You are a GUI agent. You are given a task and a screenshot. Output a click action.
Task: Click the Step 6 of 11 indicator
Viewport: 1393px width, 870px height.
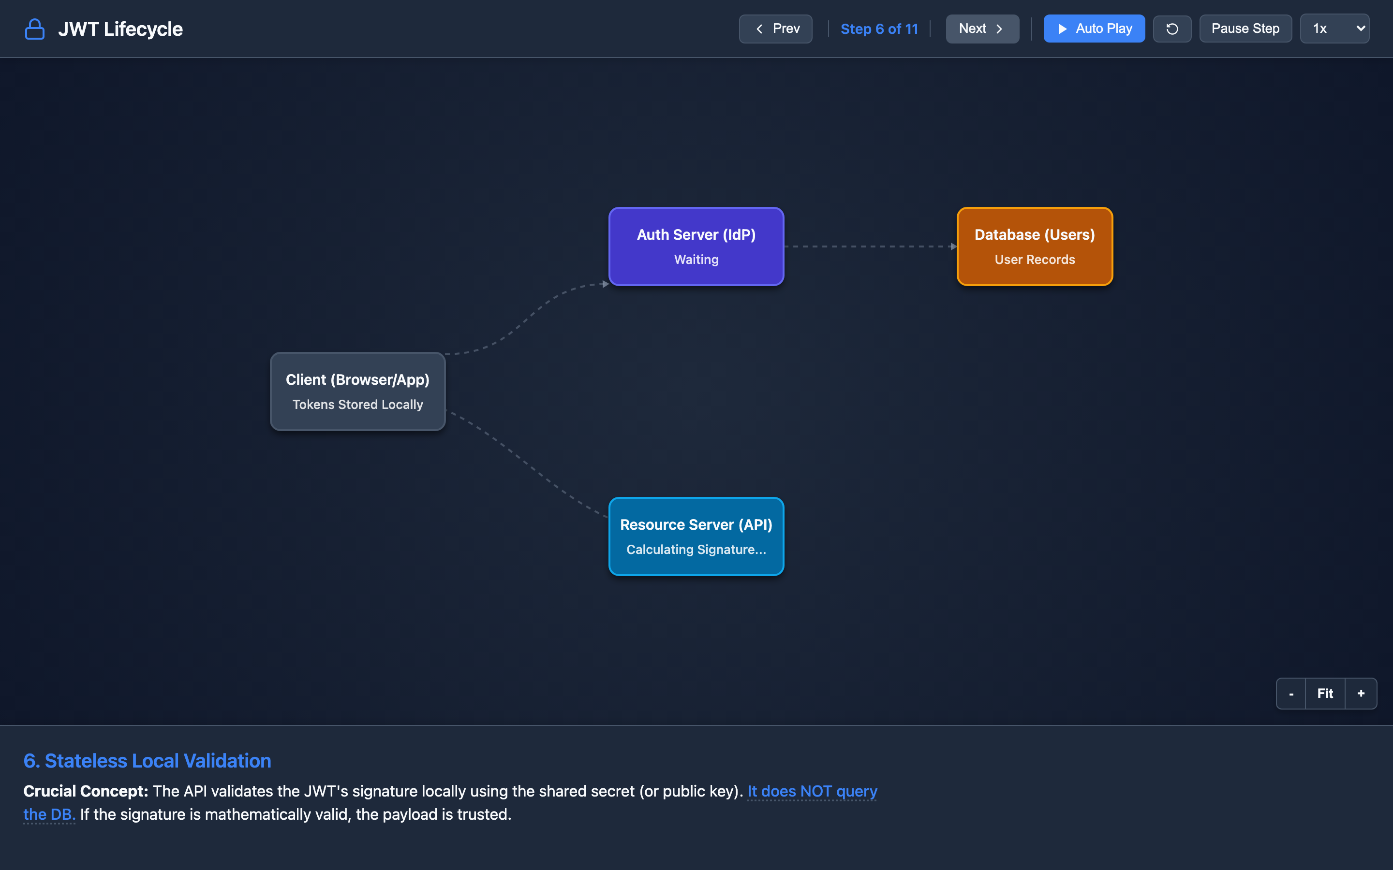[x=879, y=29]
